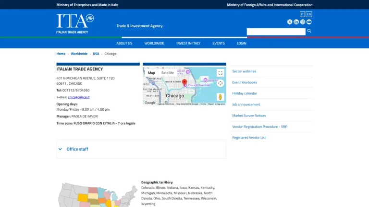Click the Navy Pier marker on map
Screen dimensions: 369x207
206,80
